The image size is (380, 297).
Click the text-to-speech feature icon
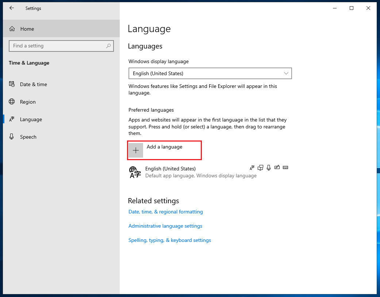(x=260, y=167)
